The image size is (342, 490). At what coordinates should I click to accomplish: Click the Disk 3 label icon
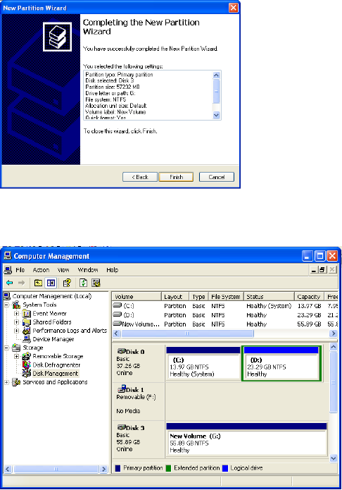(121, 427)
